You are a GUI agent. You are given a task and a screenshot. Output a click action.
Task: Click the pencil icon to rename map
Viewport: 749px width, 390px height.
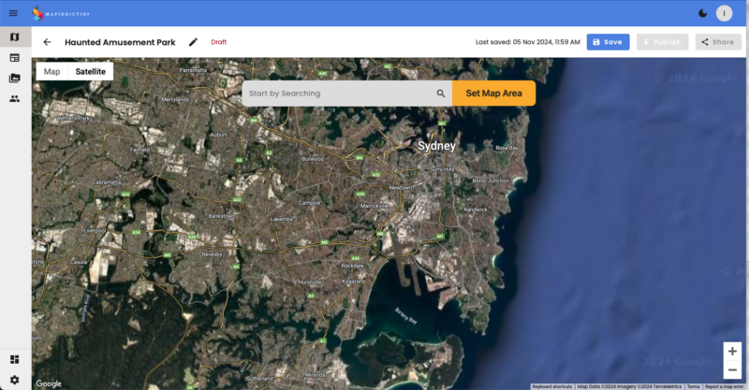(x=193, y=42)
